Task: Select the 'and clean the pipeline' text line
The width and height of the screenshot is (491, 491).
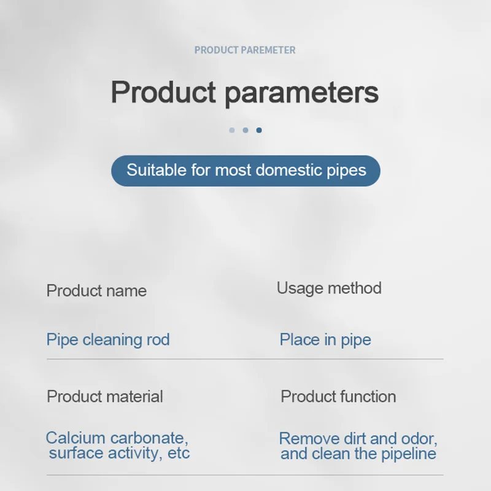Action: pyautogui.click(x=358, y=454)
